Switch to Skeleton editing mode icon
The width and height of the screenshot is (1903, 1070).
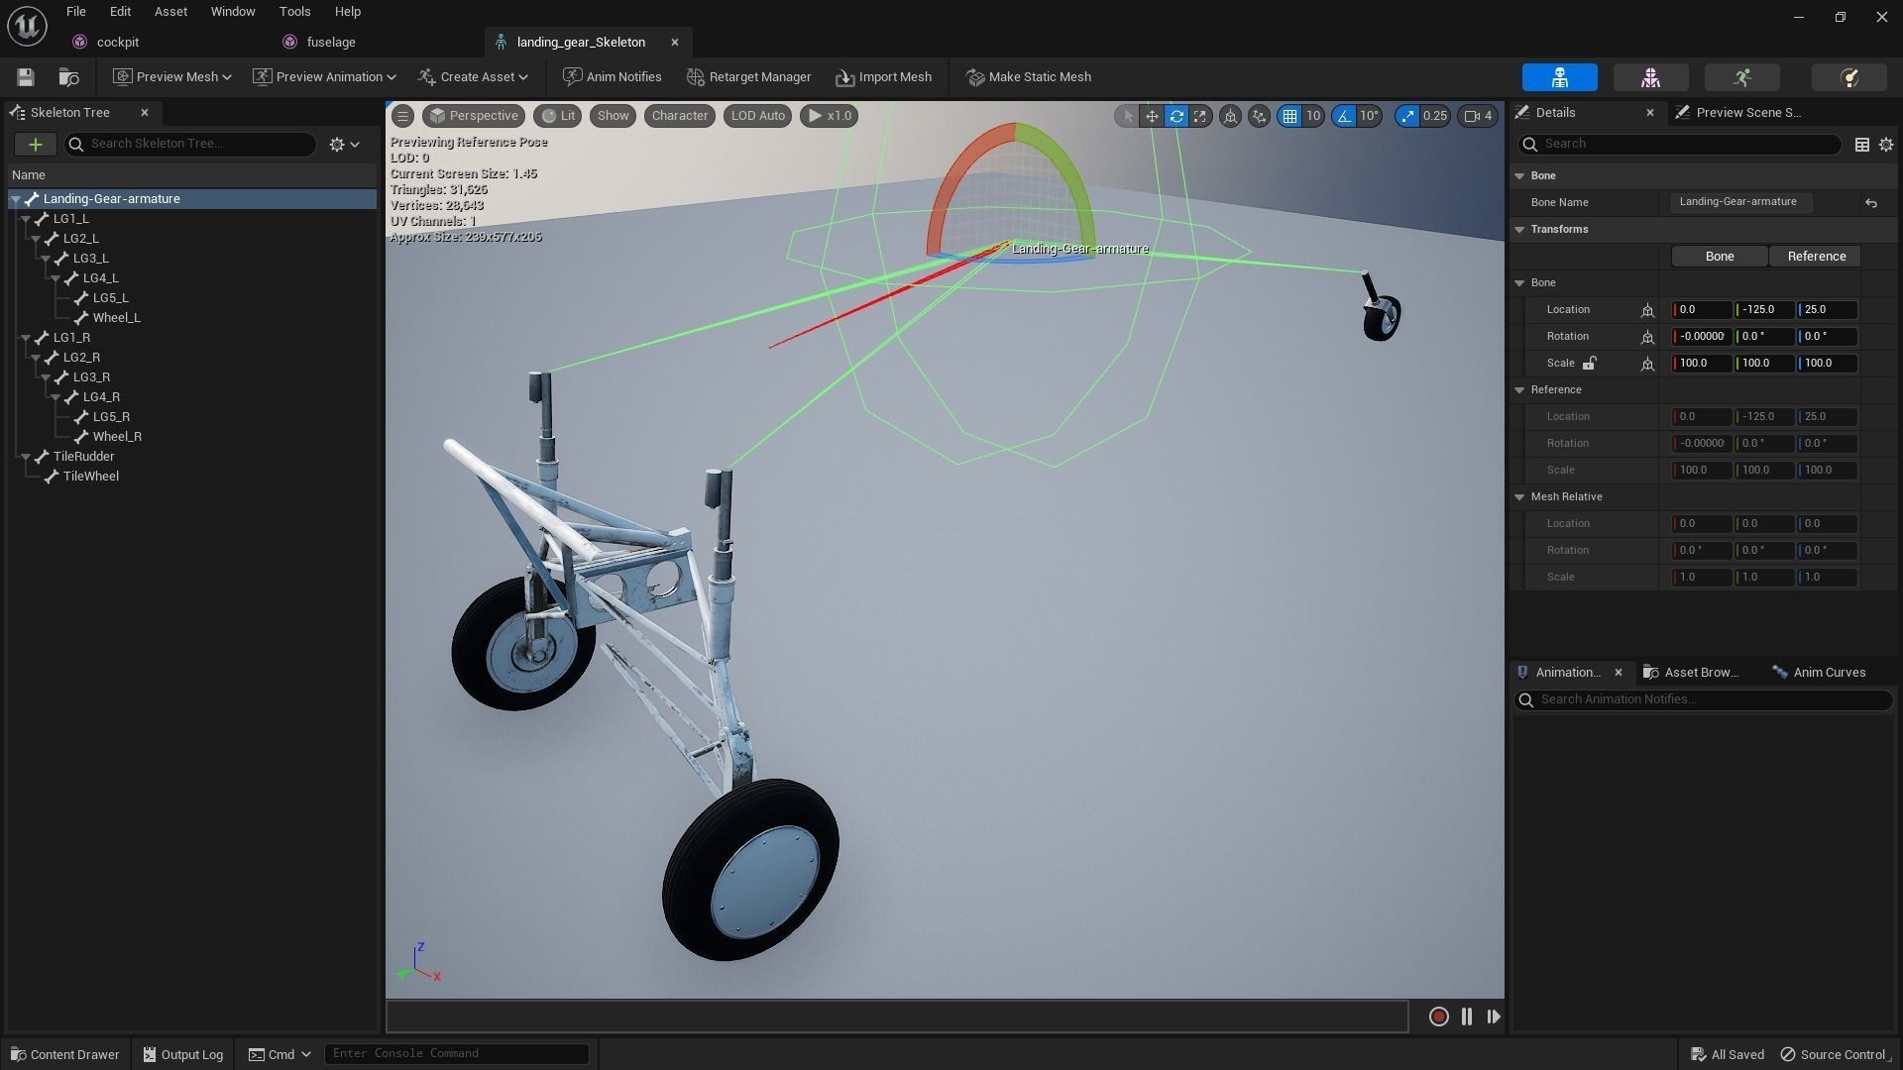1559,77
